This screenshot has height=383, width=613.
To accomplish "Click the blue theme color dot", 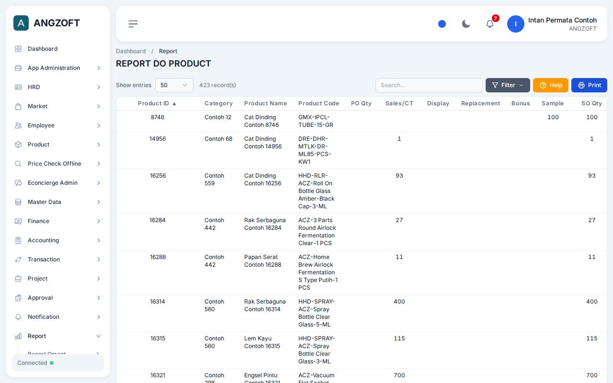I will 442,24.
